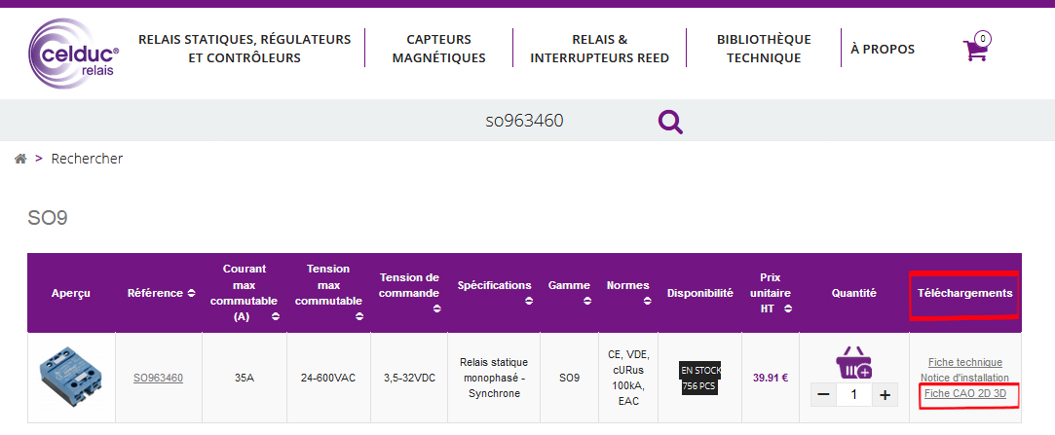
Task: Click the SO9 Gamme cell in row
Action: coord(569,378)
